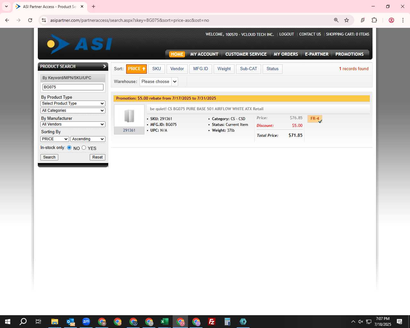Open the product thumbnail image for 291361
This screenshot has width=410, height=328.
pos(129,116)
